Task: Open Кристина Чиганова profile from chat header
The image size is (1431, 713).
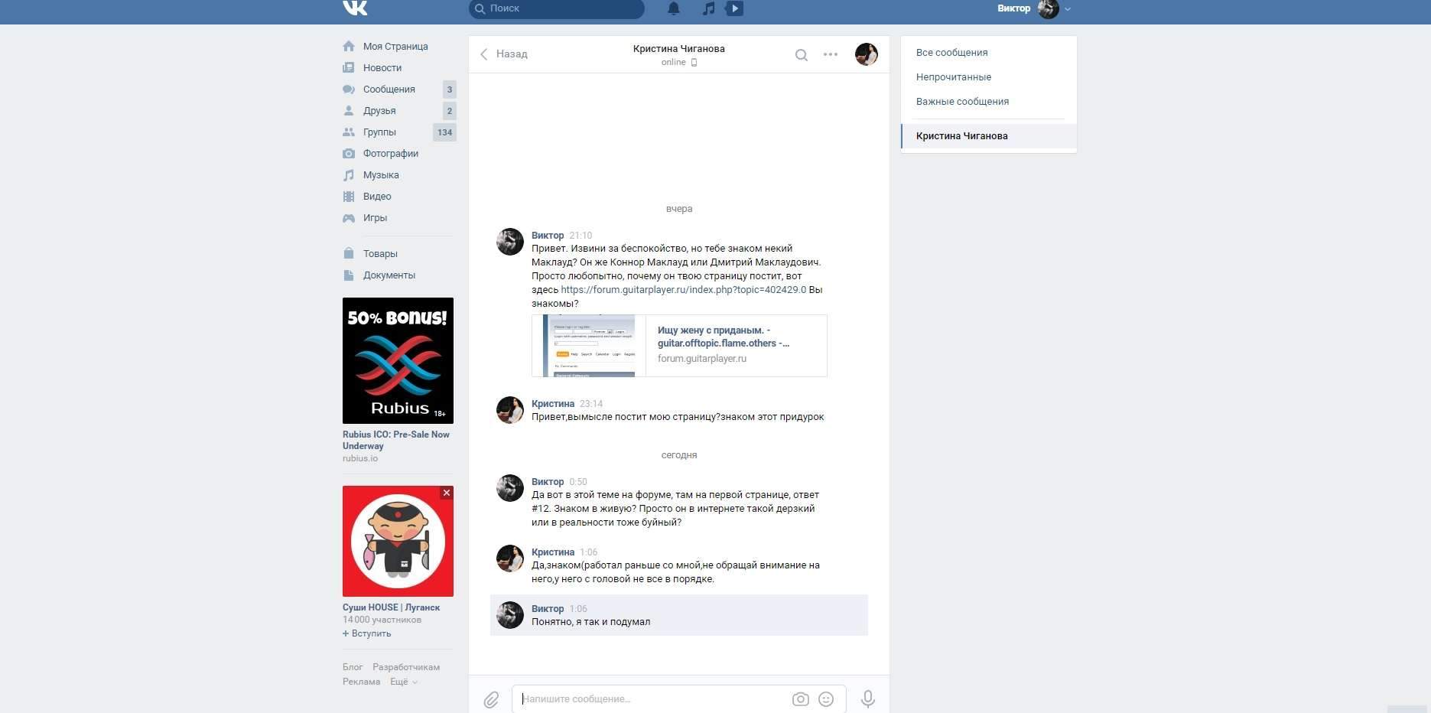Action: point(679,49)
